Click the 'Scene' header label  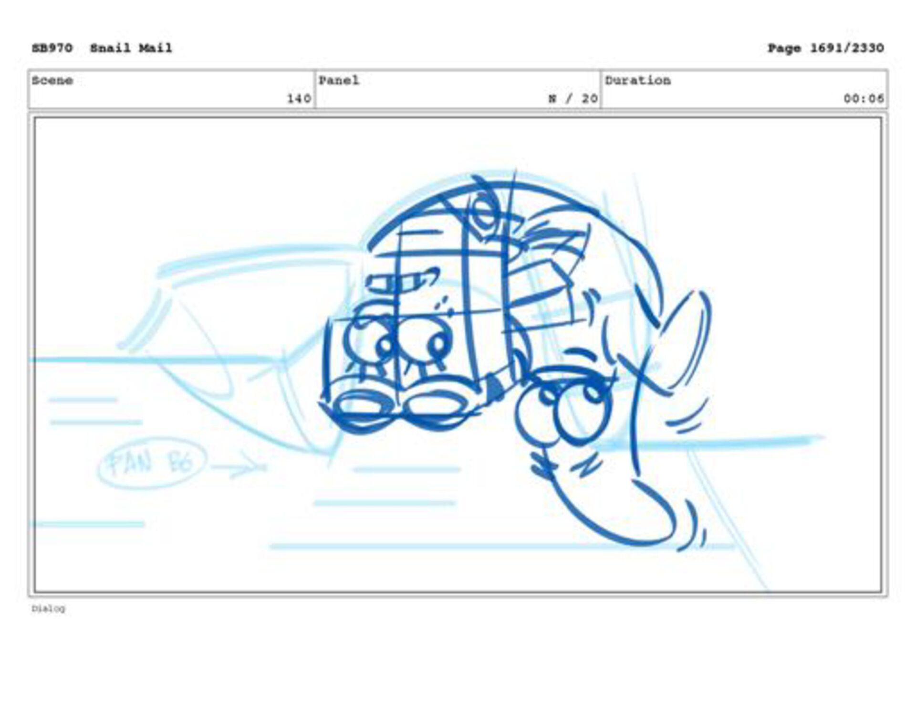coord(52,80)
